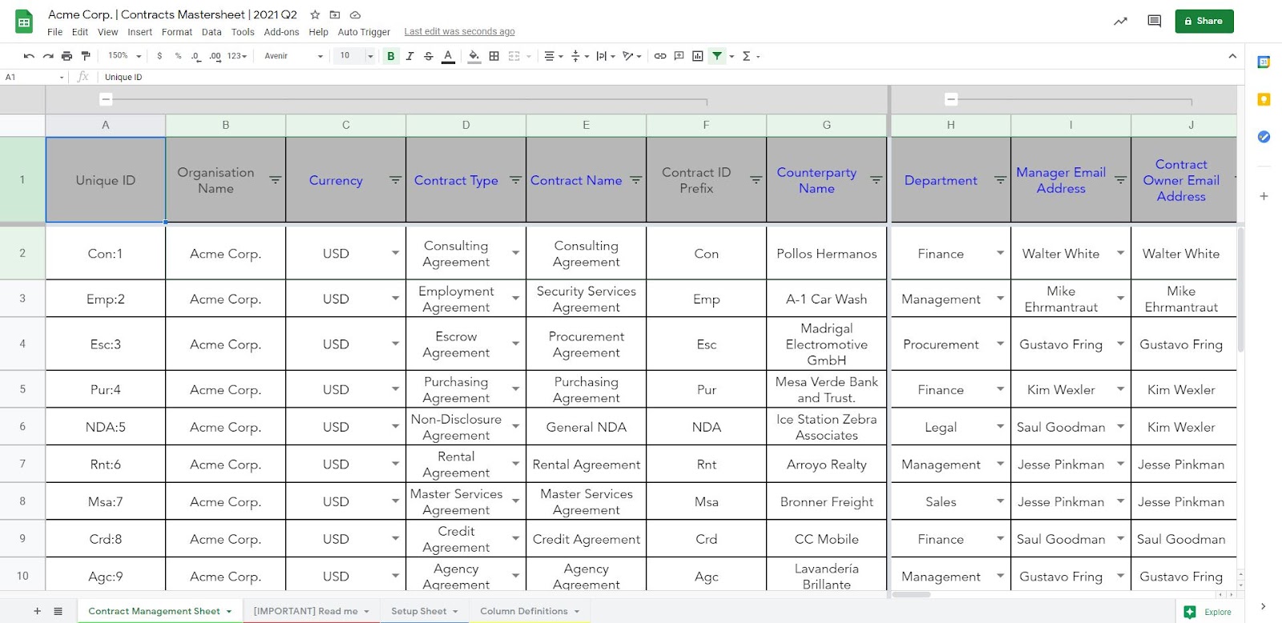Open fill color picker
1282x623 pixels.
[474, 56]
